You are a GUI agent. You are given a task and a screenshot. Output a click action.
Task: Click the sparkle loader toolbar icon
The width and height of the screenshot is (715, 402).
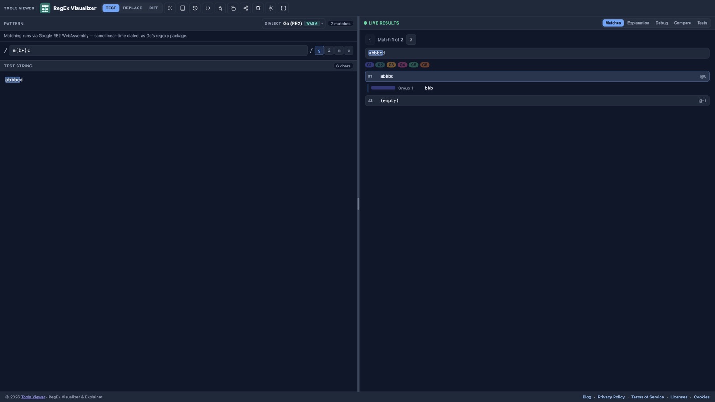coord(170,8)
